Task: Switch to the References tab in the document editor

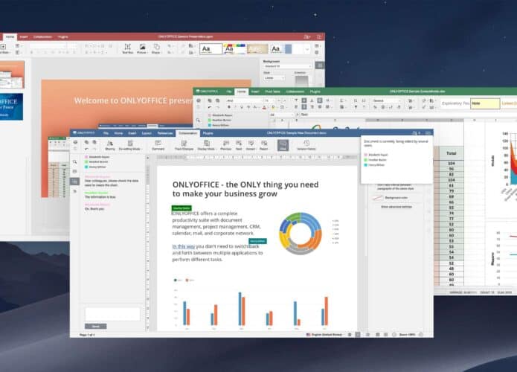Action: (x=165, y=133)
